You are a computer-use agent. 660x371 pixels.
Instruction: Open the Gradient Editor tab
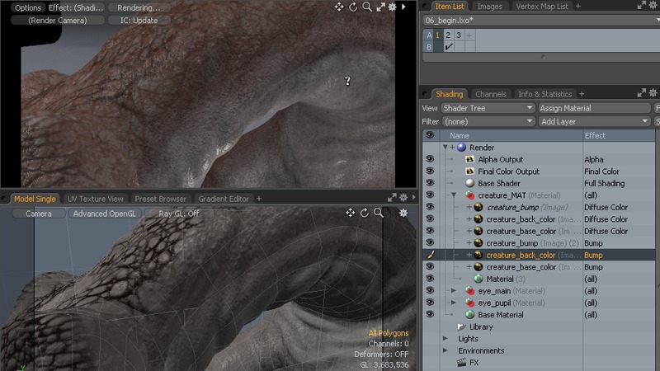coord(224,199)
